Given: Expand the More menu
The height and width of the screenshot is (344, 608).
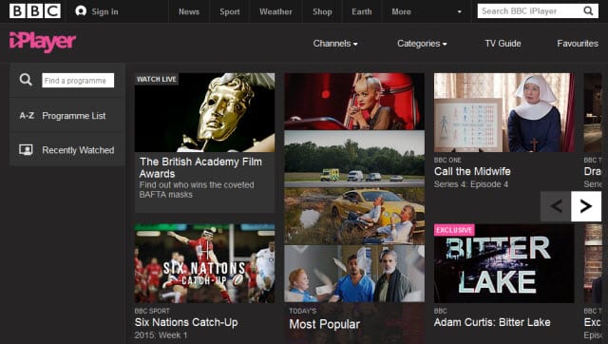Looking at the screenshot, I should tap(401, 11).
